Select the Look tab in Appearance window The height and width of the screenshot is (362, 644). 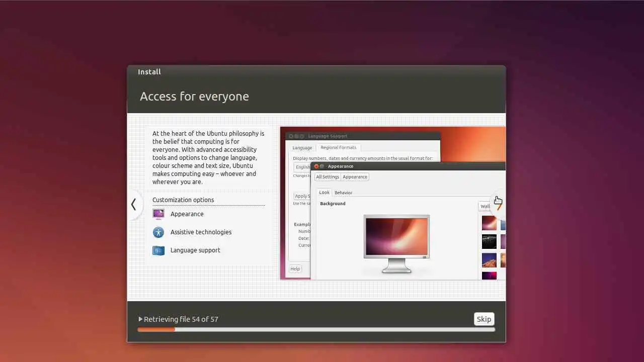324,193
